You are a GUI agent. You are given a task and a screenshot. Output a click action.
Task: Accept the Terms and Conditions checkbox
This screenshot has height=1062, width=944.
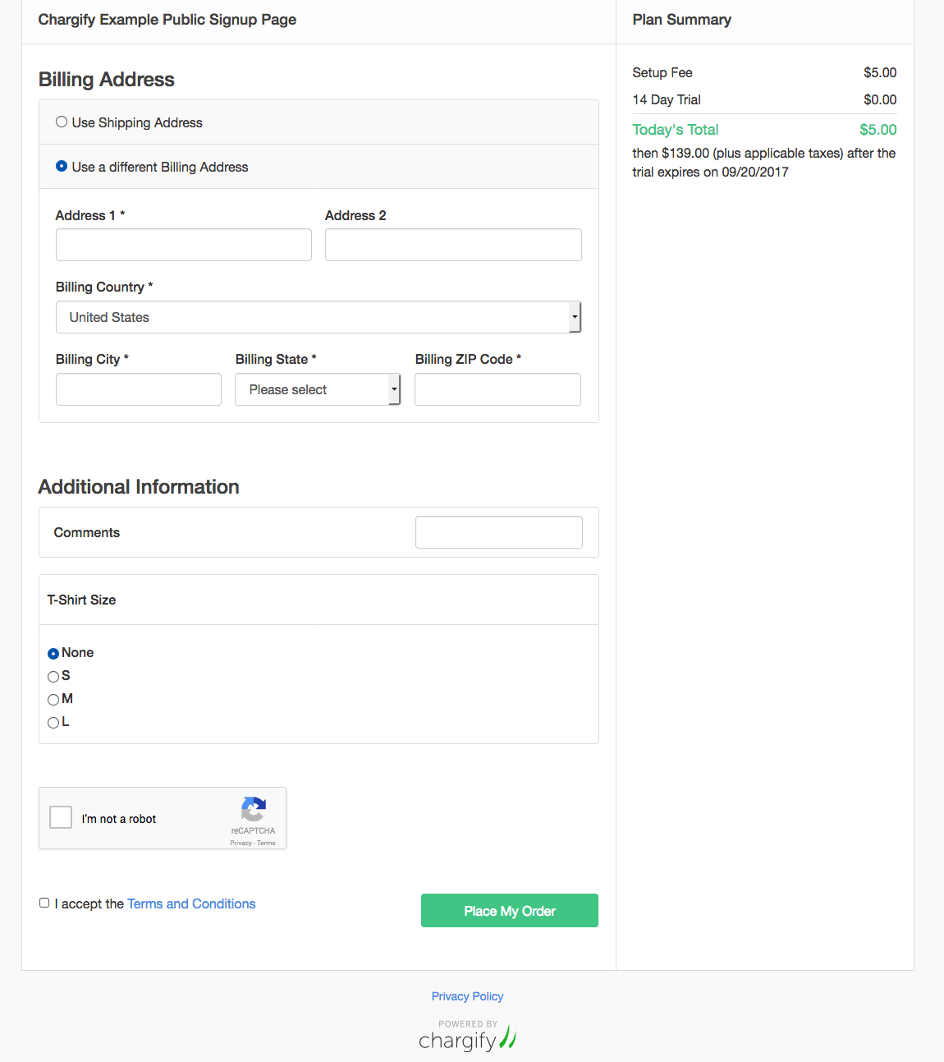44,903
